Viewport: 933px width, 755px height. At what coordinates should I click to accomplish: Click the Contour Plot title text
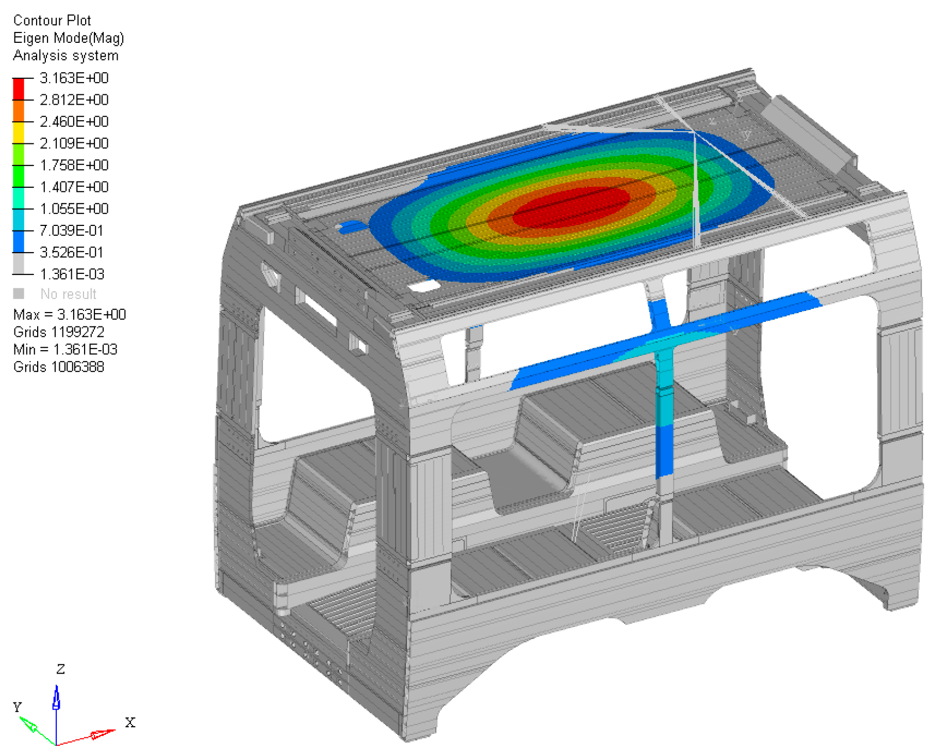pos(52,21)
